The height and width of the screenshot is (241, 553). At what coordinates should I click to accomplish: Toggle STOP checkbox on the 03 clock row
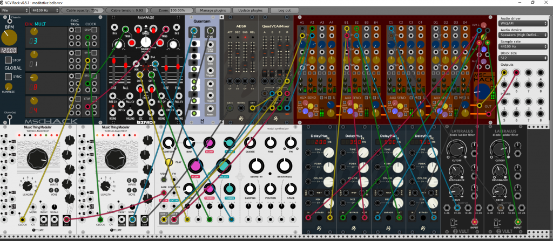point(93,30)
